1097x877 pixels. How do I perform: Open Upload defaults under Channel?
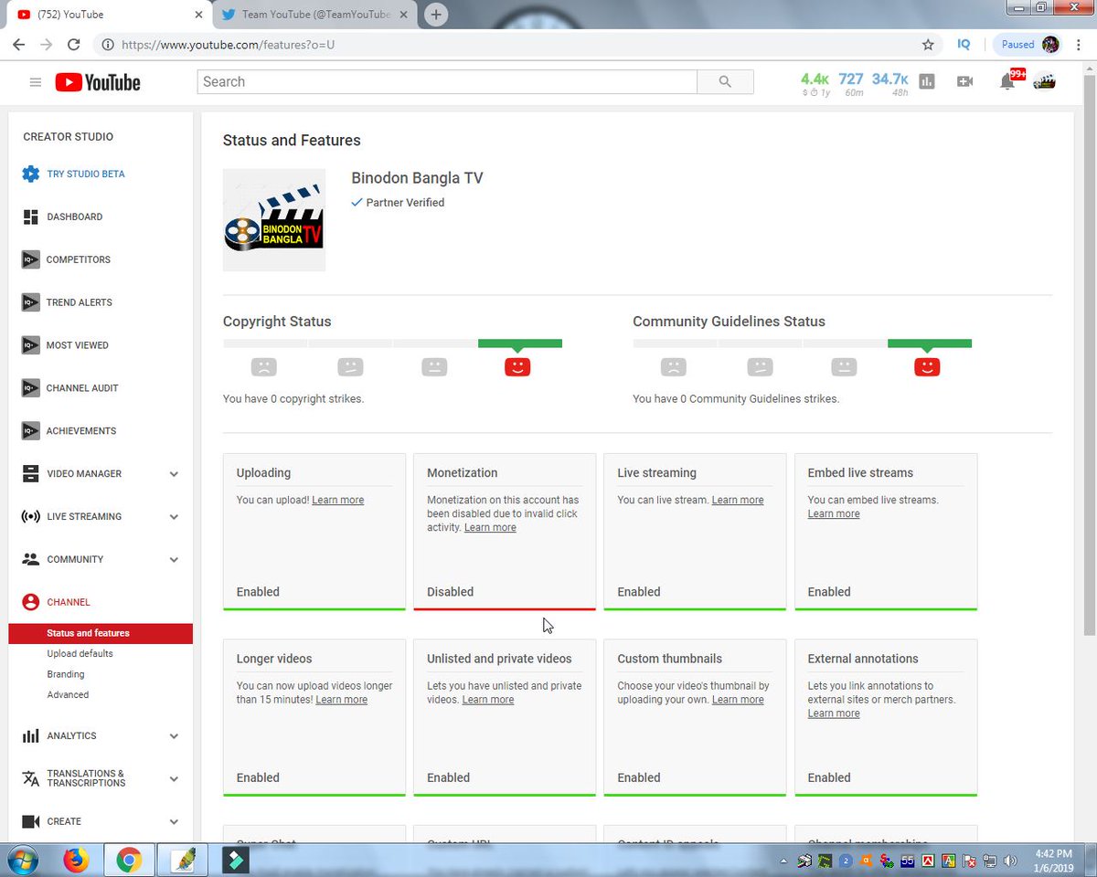tap(80, 654)
